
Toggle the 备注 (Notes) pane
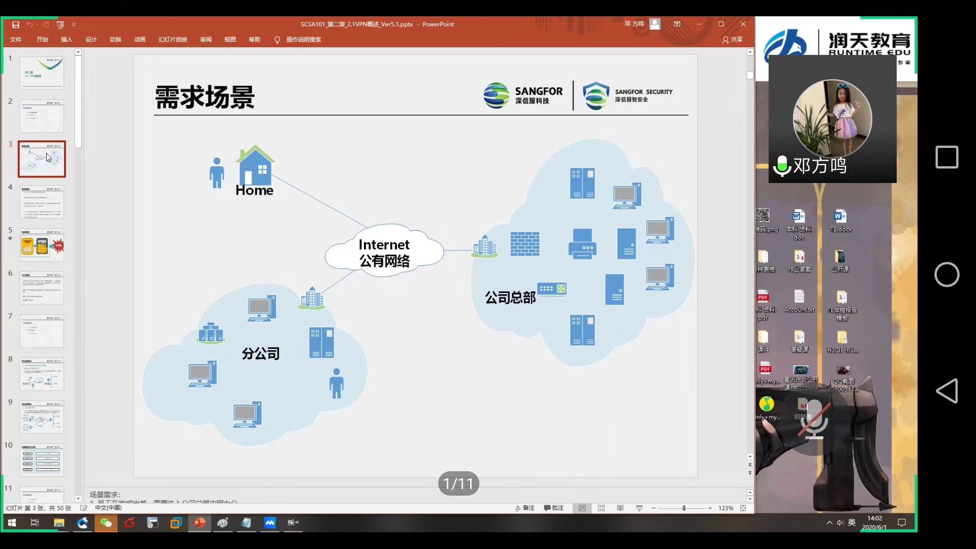click(525, 508)
